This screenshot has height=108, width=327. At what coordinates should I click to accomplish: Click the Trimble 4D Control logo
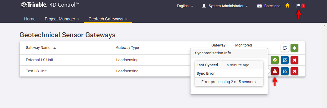click(x=50, y=5)
